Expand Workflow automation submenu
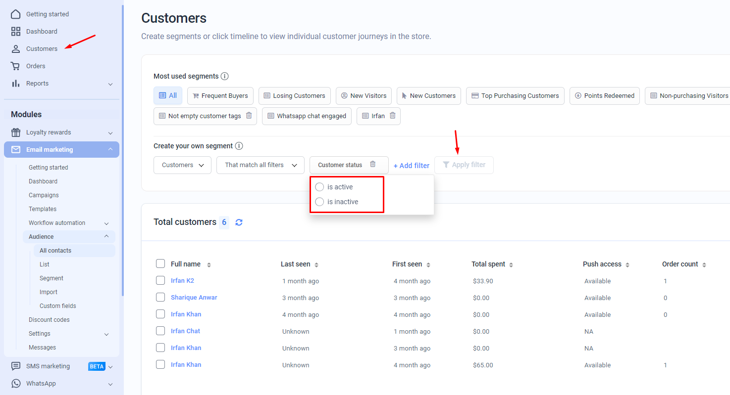This screenshot has width=730, height=395. click(x=106, y=223)
